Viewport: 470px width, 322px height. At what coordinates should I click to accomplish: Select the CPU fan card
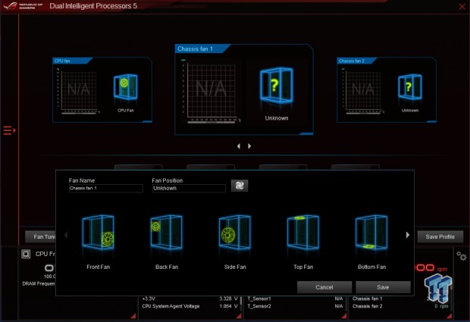pyautogui.click(x=102, y=90)
